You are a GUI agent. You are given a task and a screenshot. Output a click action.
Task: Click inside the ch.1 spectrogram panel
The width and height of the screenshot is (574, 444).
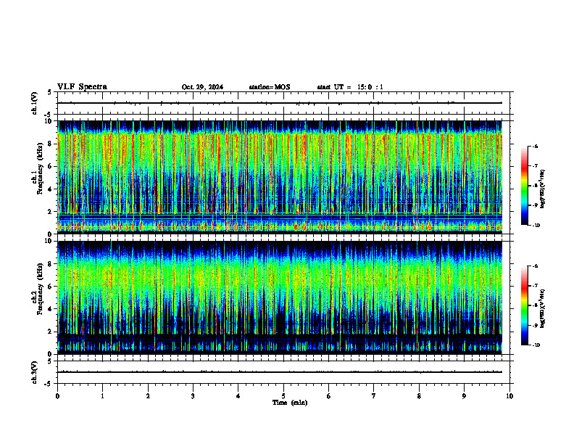(280, 177)
